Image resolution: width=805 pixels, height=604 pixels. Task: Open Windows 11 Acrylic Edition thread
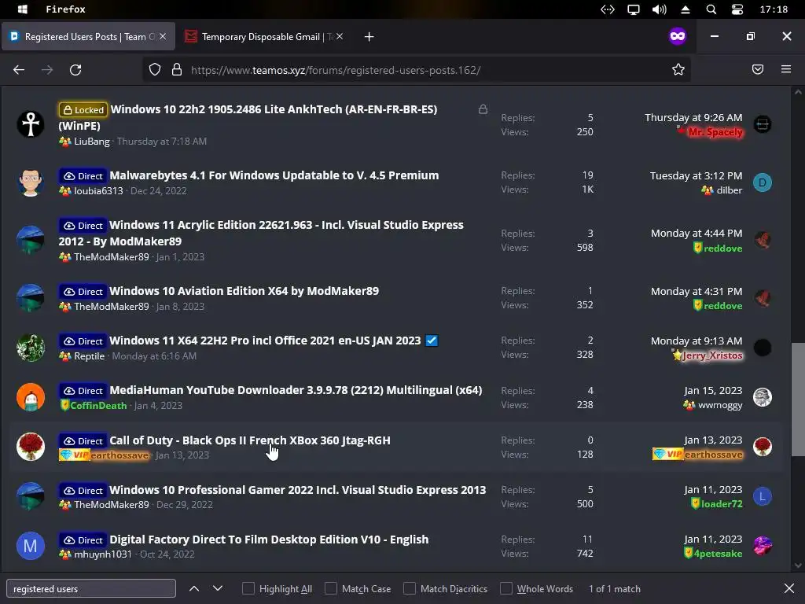pyautogui.click(x=261, y=233)
